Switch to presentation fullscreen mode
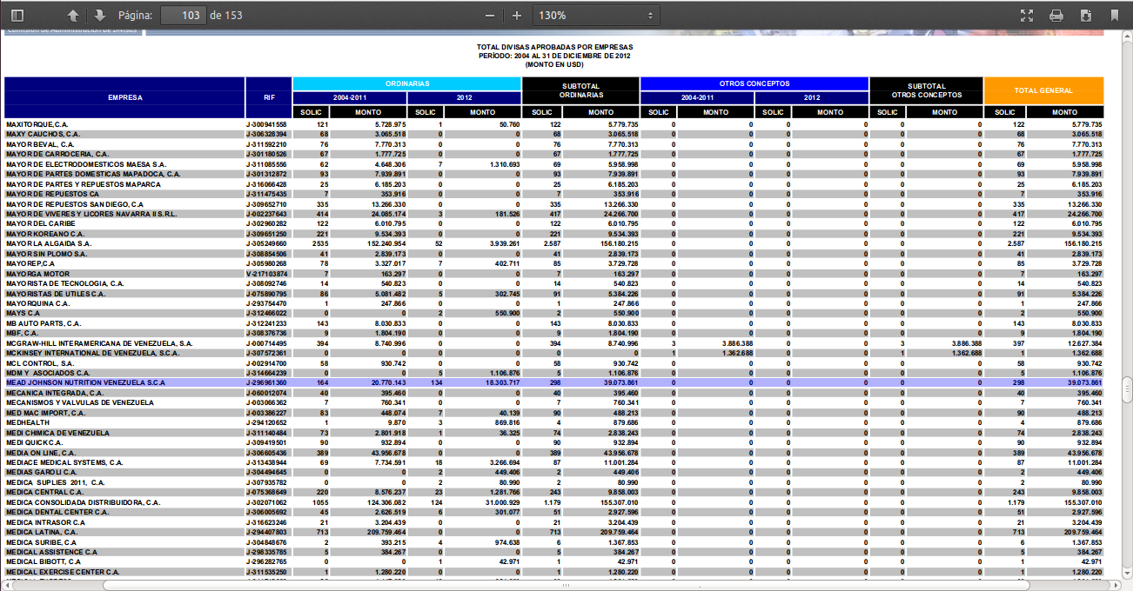This screenshot has height=591, width=1133. click(1027, 16)
